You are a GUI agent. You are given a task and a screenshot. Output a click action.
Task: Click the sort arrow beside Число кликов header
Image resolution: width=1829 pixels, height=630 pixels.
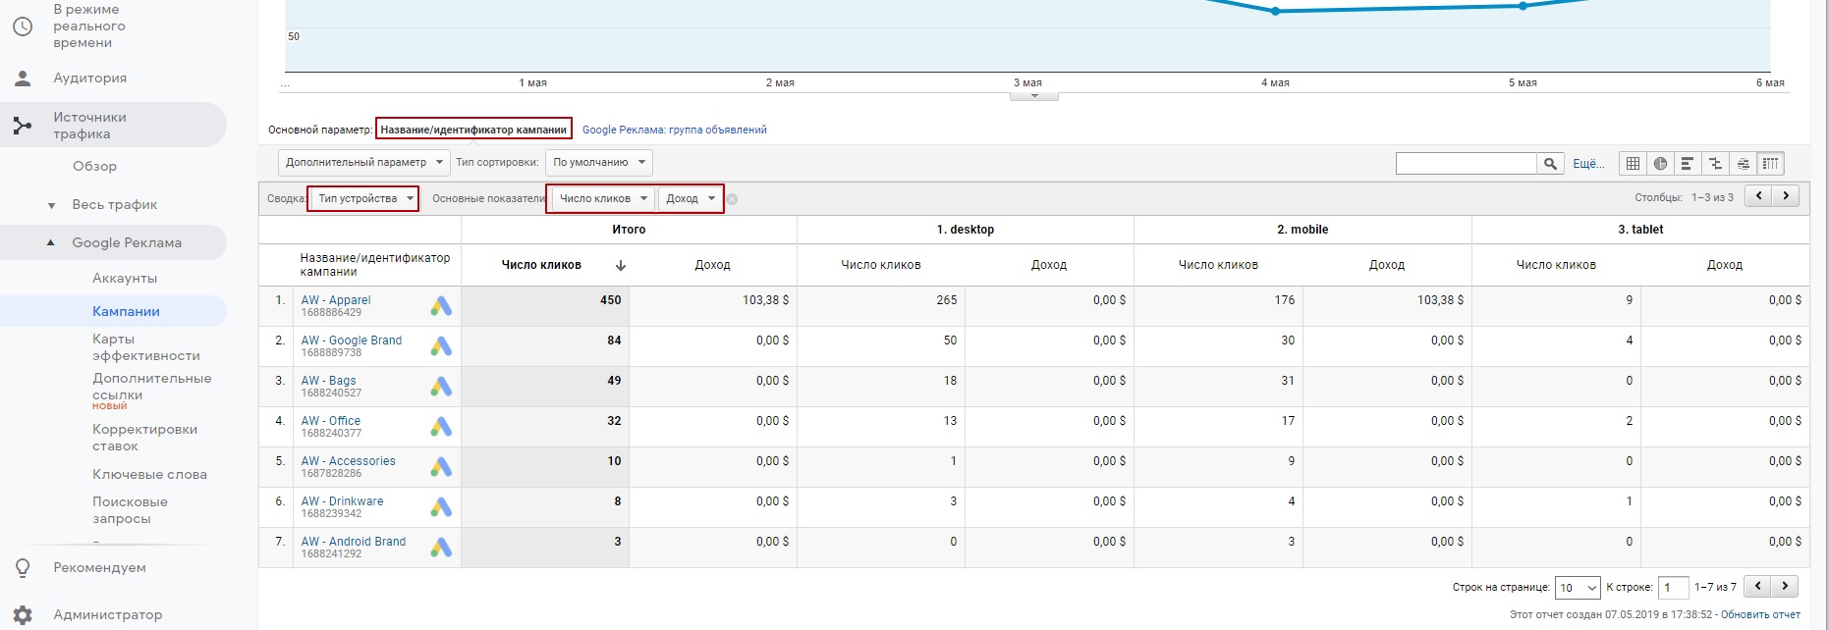click(621, 265)
